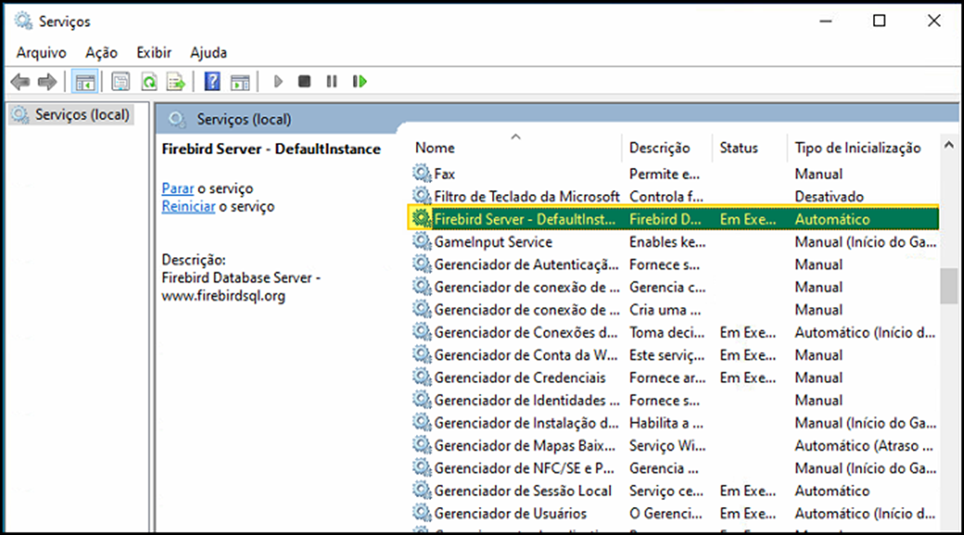Click the Back arrow toolbar icon
The height and width of the screenshot is (535, 964).
tap(20, 81)
